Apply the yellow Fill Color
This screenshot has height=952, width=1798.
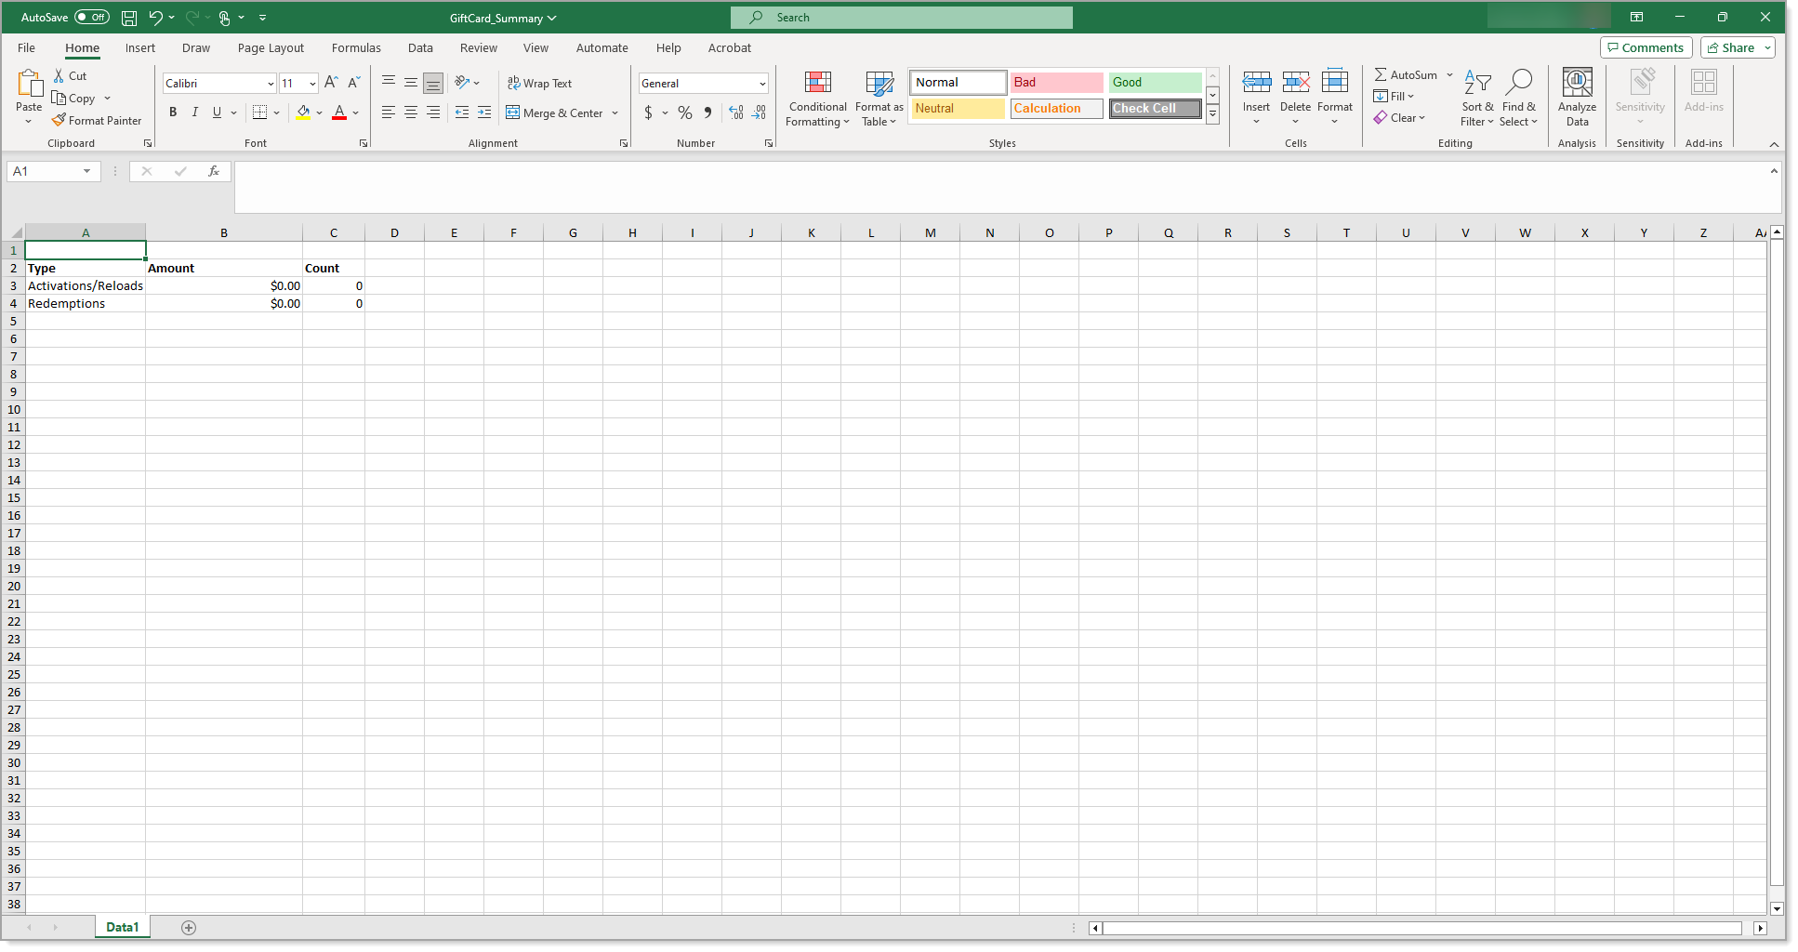point(303,112)
